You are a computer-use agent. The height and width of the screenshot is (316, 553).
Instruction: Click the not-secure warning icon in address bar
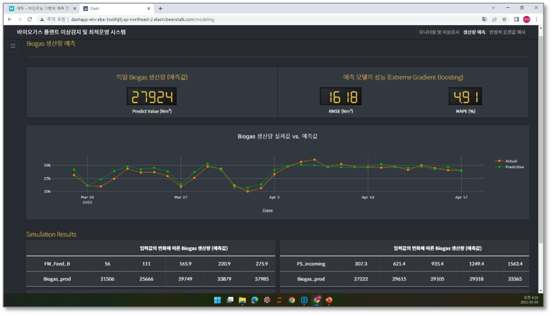pyautogui.click(x=42, y=19)
